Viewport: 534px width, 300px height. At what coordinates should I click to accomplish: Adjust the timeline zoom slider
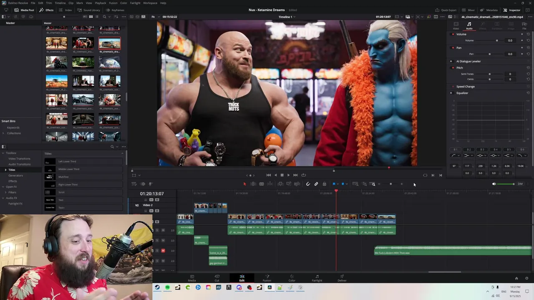coord(390,184)
